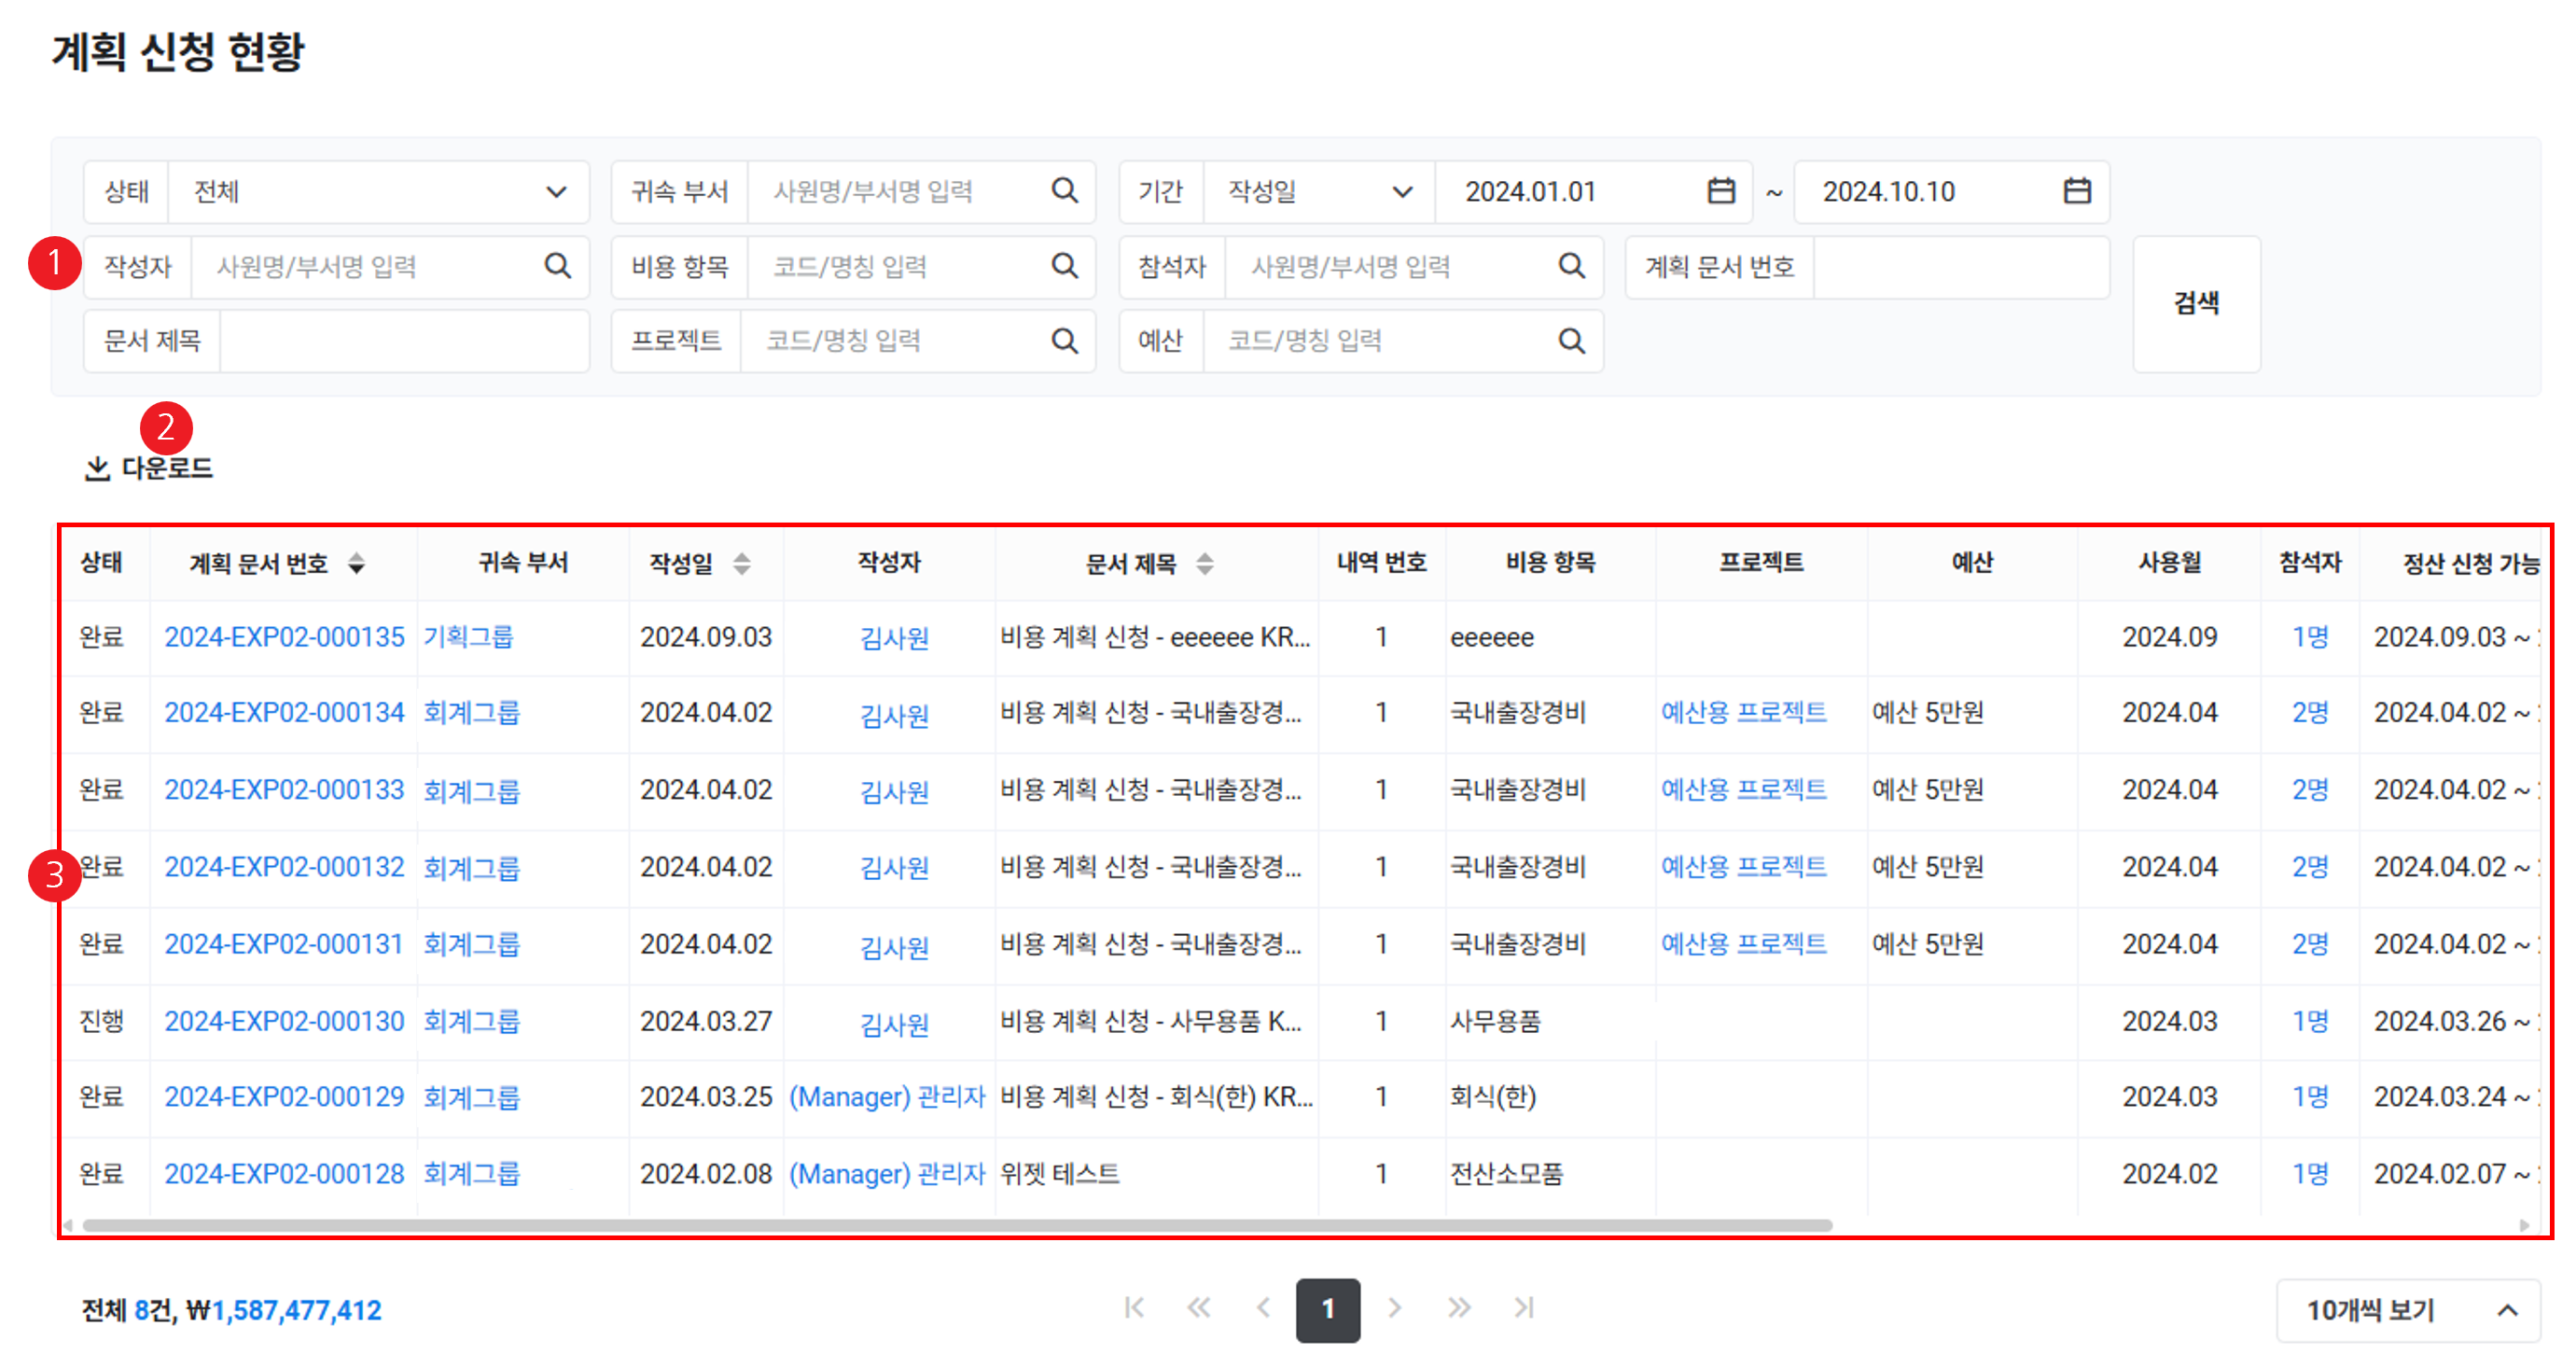Go to next page arrow
The image size is (2576, 1354).
coord(1394,1308)
